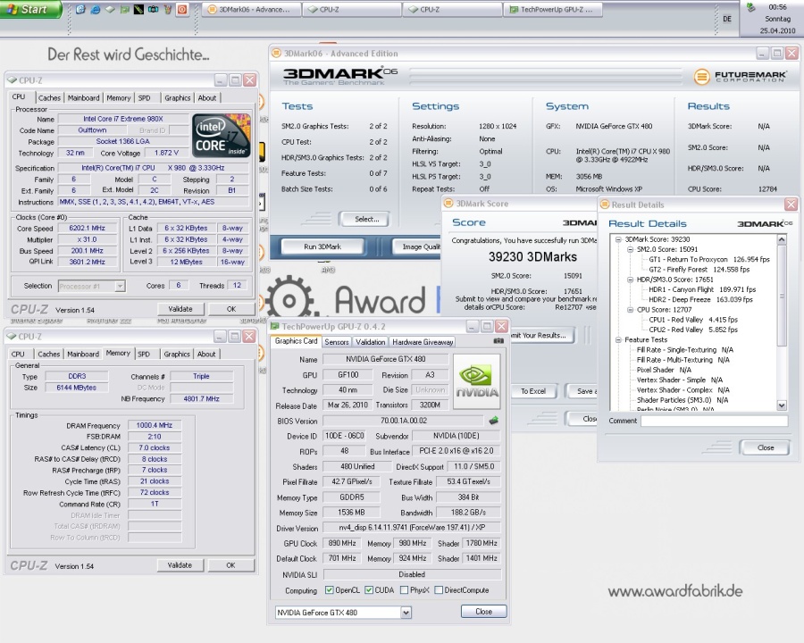The width and height of the screenshot is (804, 643).
Task: Toggle the CUDA checkbox in GPU-Z
Action: [x=369, y=590]
